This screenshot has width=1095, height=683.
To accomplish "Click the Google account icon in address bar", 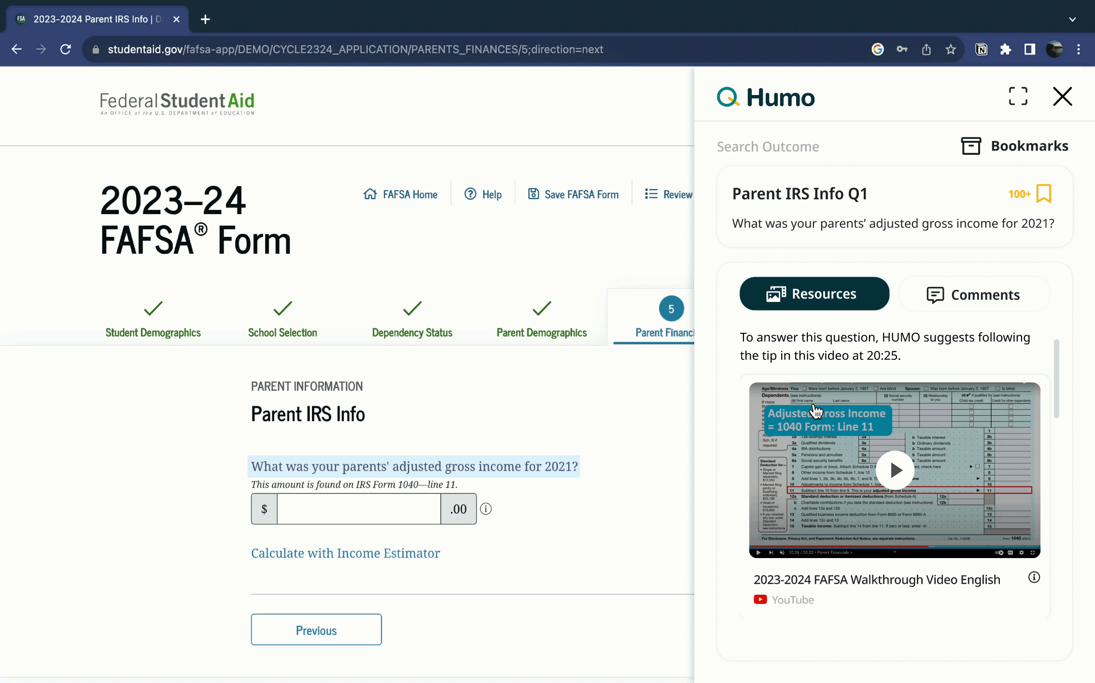I will point(878,49).
